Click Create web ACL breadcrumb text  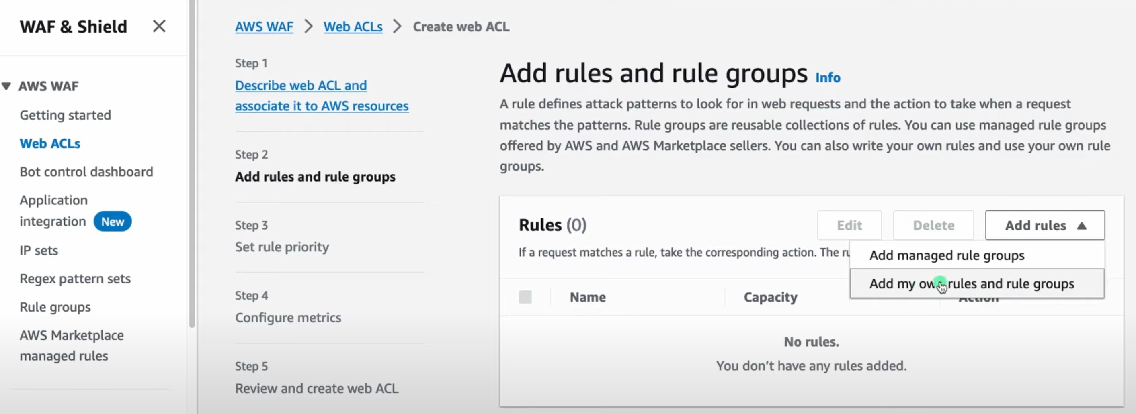click(461, 27)
